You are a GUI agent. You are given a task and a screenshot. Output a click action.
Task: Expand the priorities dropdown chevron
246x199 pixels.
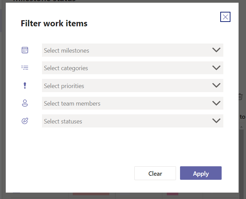[216, 85]
